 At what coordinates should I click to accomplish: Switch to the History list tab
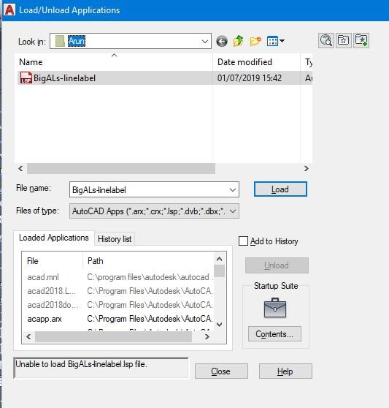(x=115, y=239)
